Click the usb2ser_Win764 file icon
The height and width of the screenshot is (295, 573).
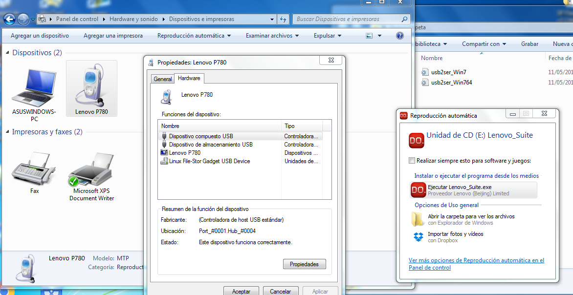pyautogui.click(x=425, y=83)
